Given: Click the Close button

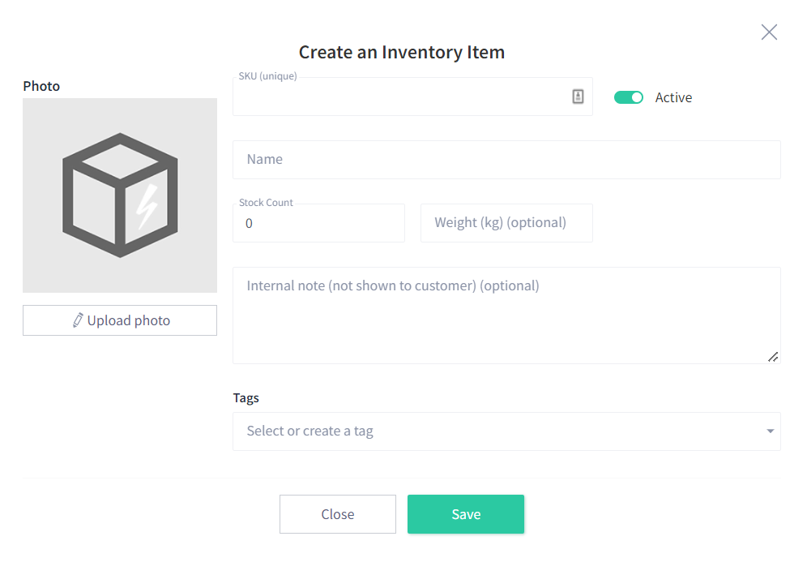Looking at the screenshot, I should [x=338, y=514].
